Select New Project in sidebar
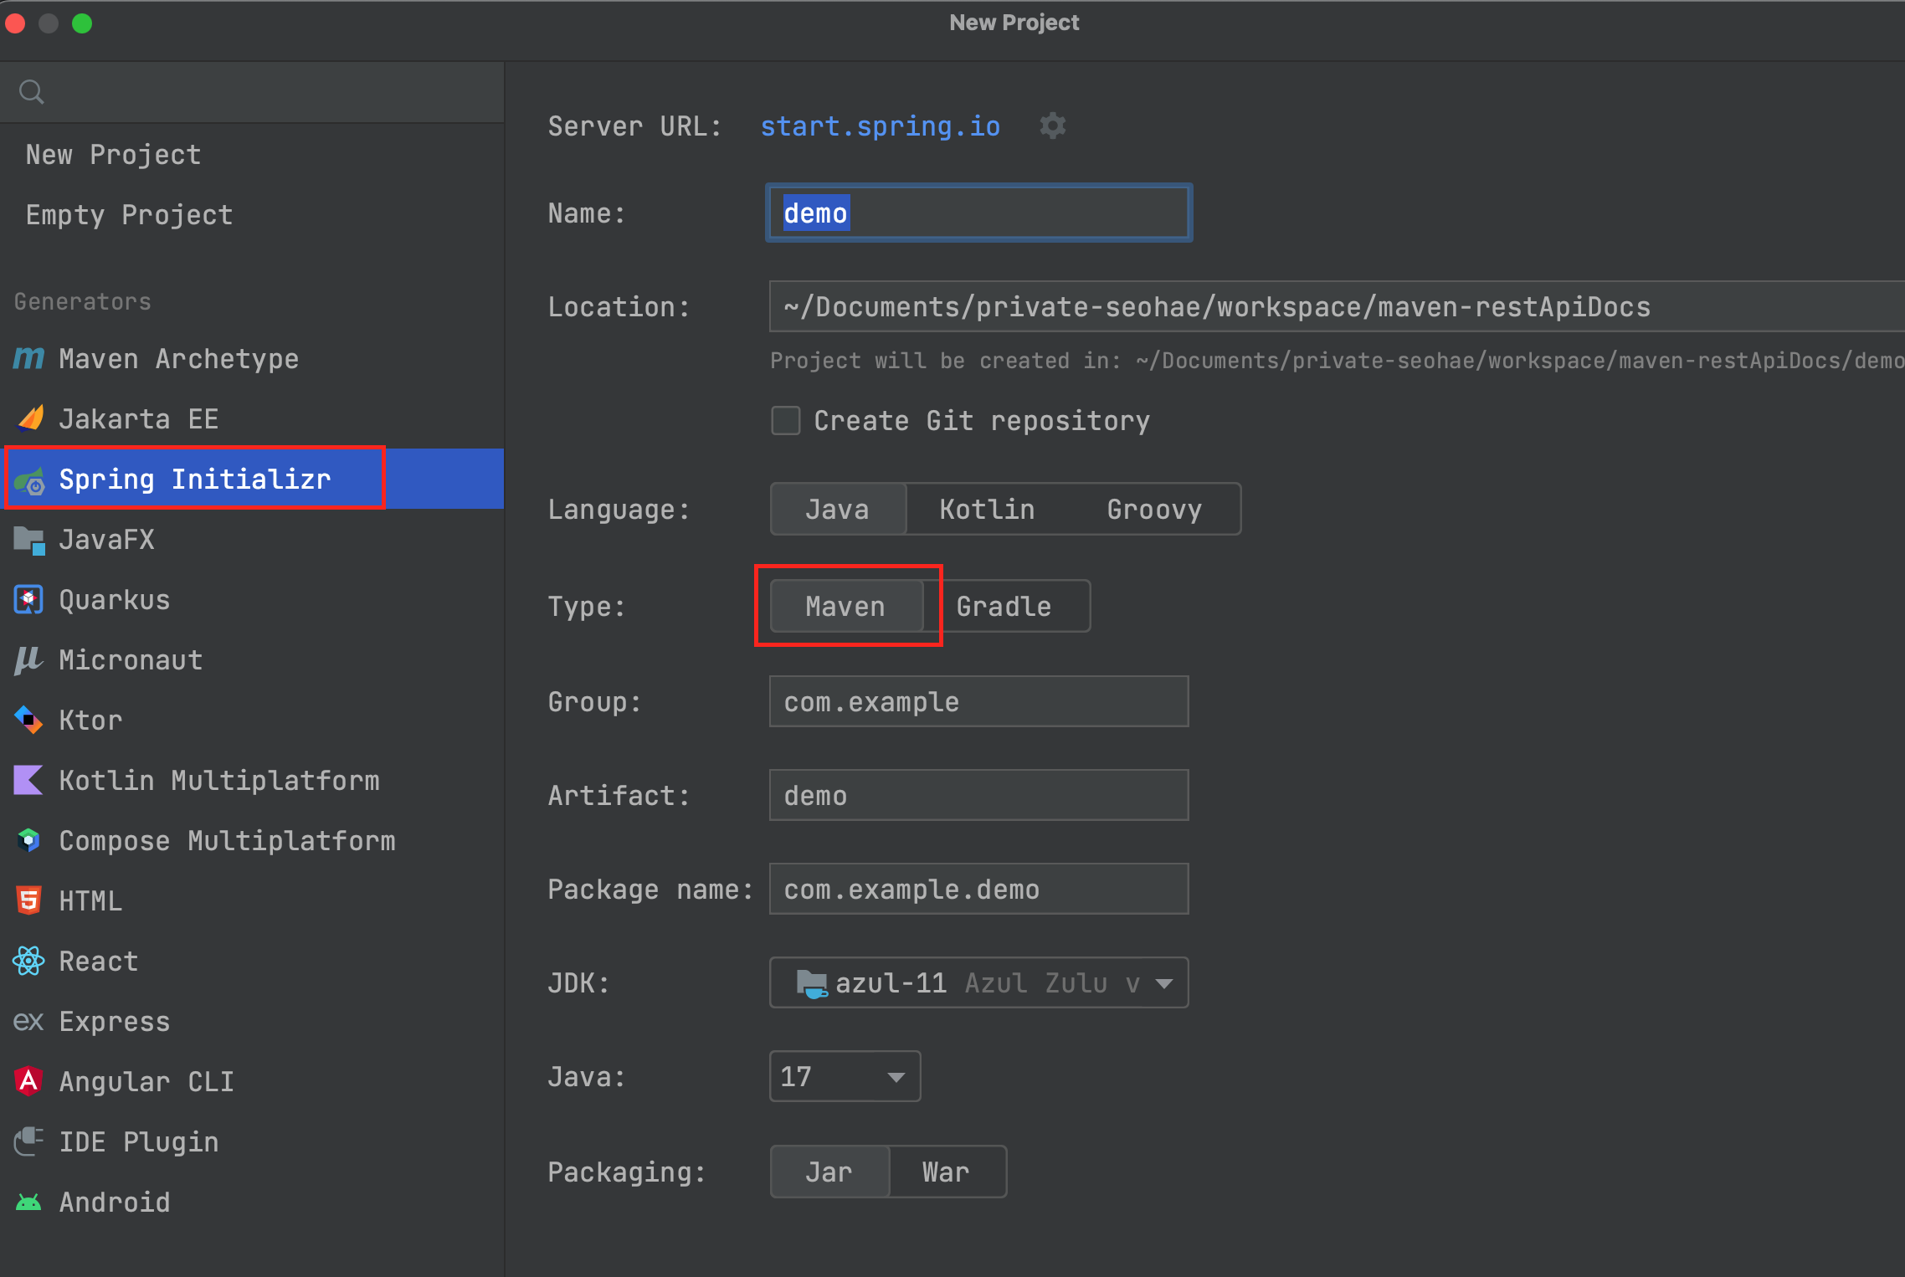This screenshot has width=1905, height=1277. click(x=113, y=155)
